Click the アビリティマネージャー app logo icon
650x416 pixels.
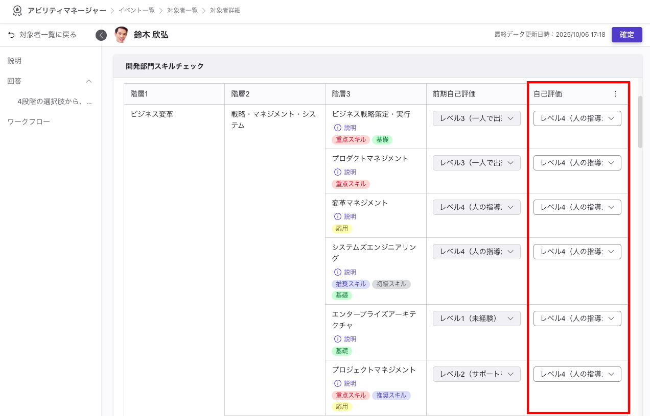tap(17, 10)
